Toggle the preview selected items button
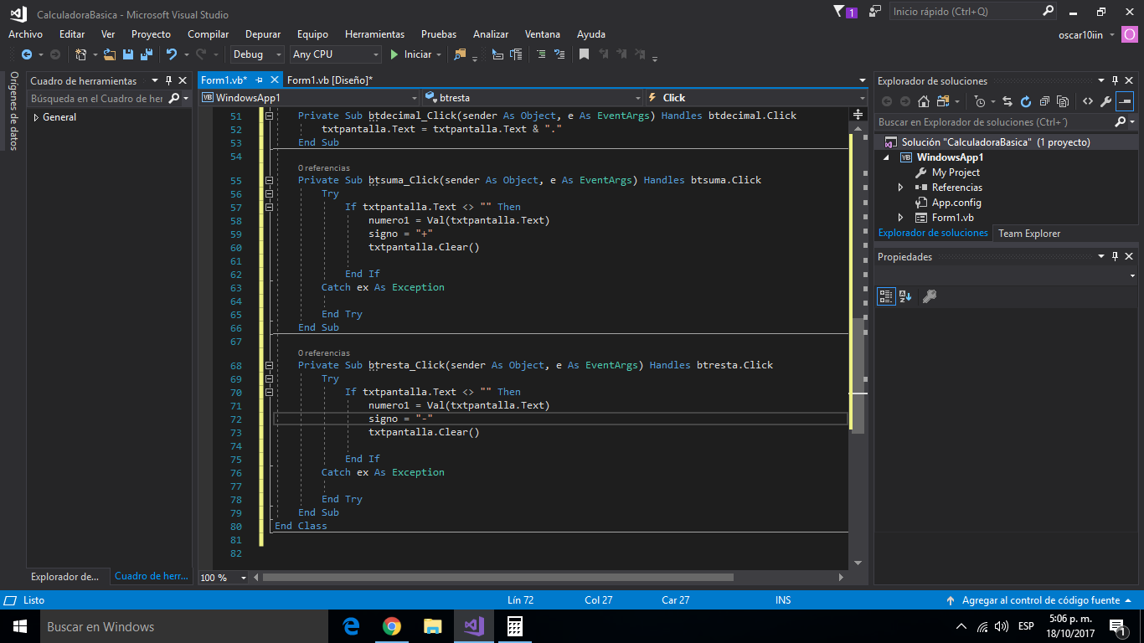This screenshot has height=643, width=1144. [1124, 101]
